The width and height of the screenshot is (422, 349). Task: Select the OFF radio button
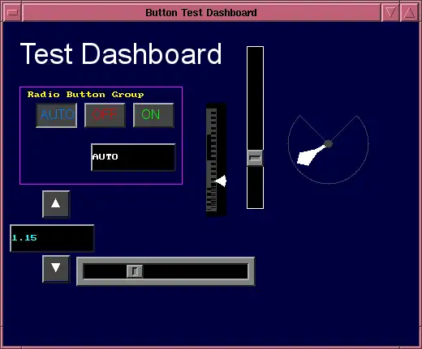(x=105, y=115)
